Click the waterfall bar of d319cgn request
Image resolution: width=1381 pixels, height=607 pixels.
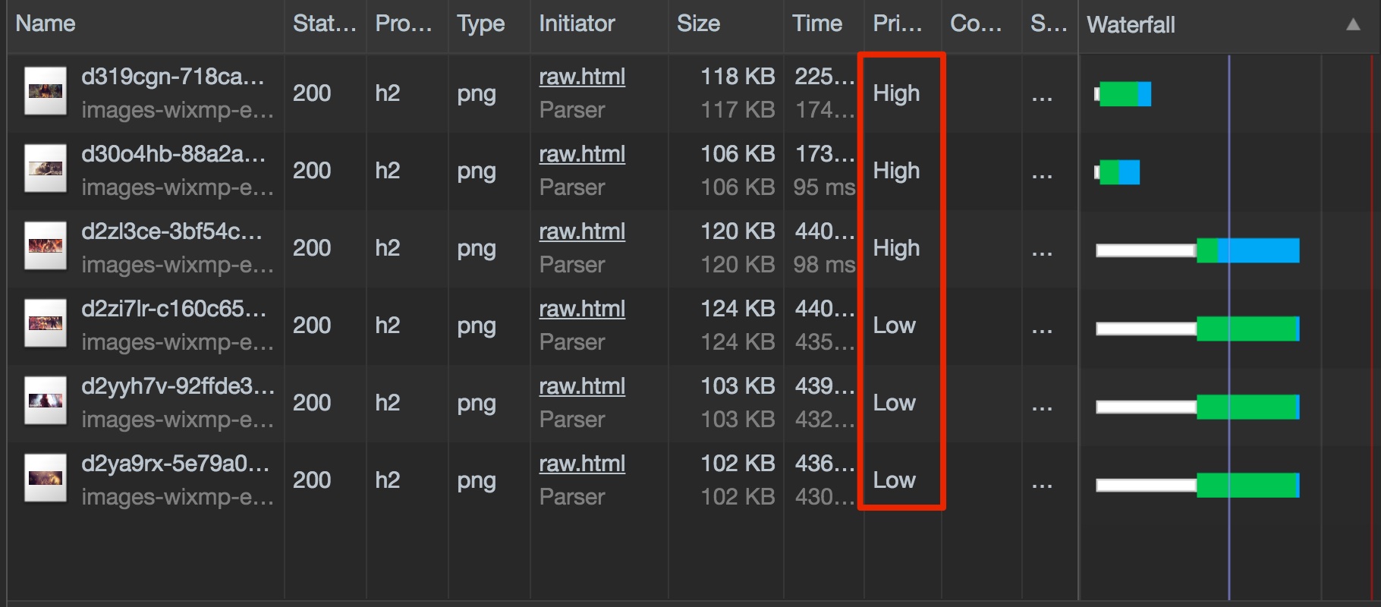pyautogui.click(x=1123, y=94)
